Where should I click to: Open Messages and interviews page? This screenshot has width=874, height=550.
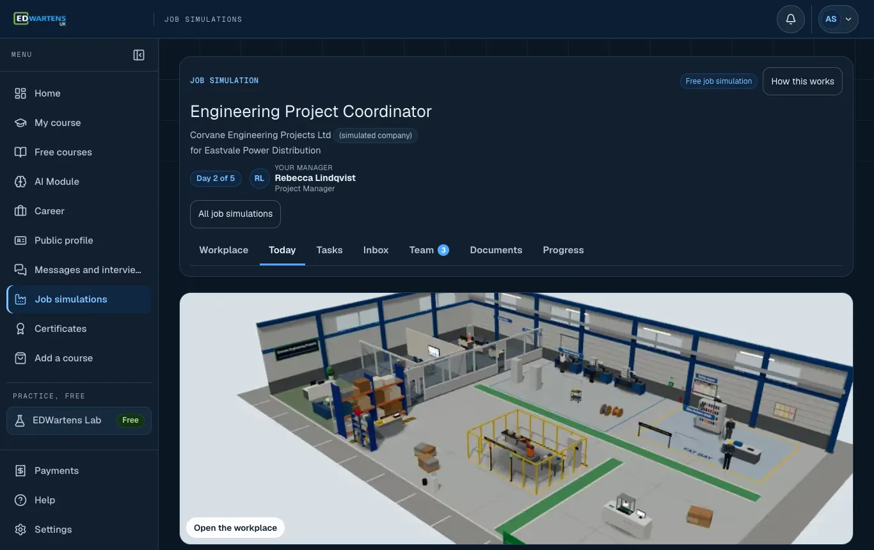click(x=79, y=270)
